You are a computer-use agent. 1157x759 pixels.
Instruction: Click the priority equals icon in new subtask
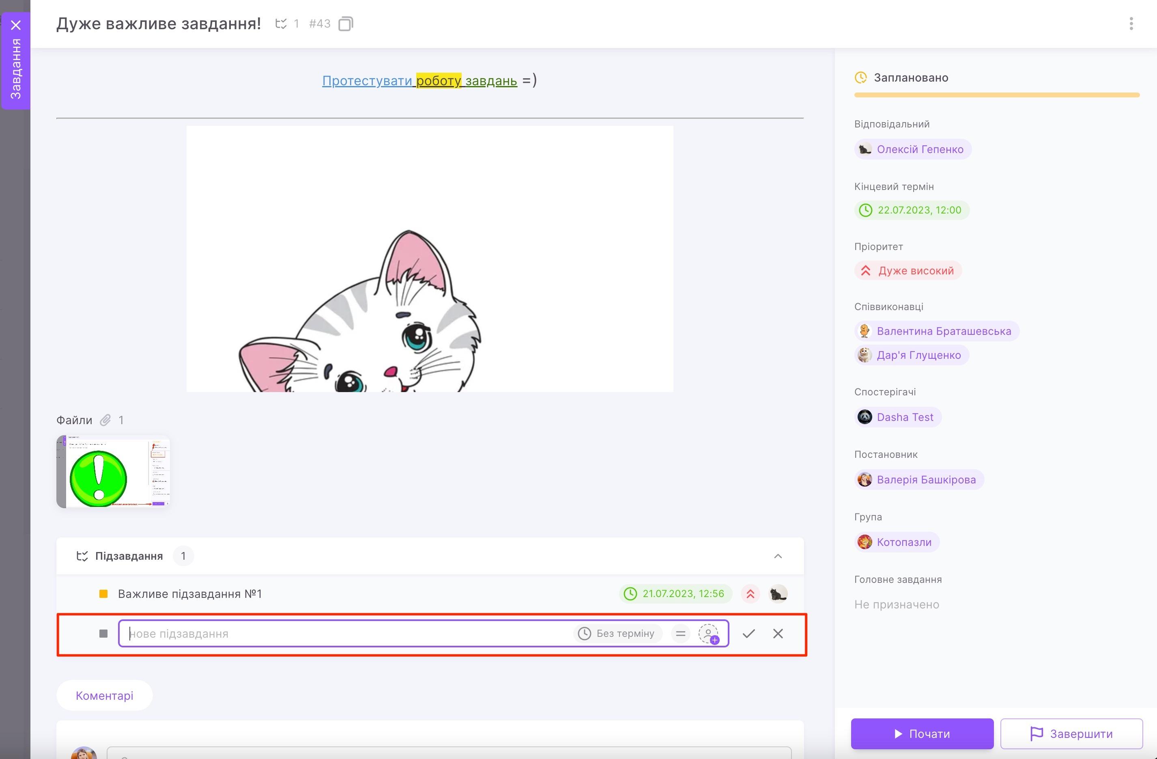[680, 634]
